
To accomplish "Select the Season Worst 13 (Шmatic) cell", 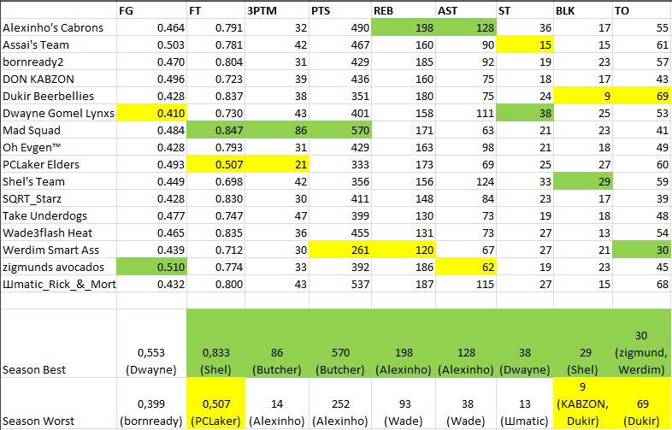I will (525, 403).
